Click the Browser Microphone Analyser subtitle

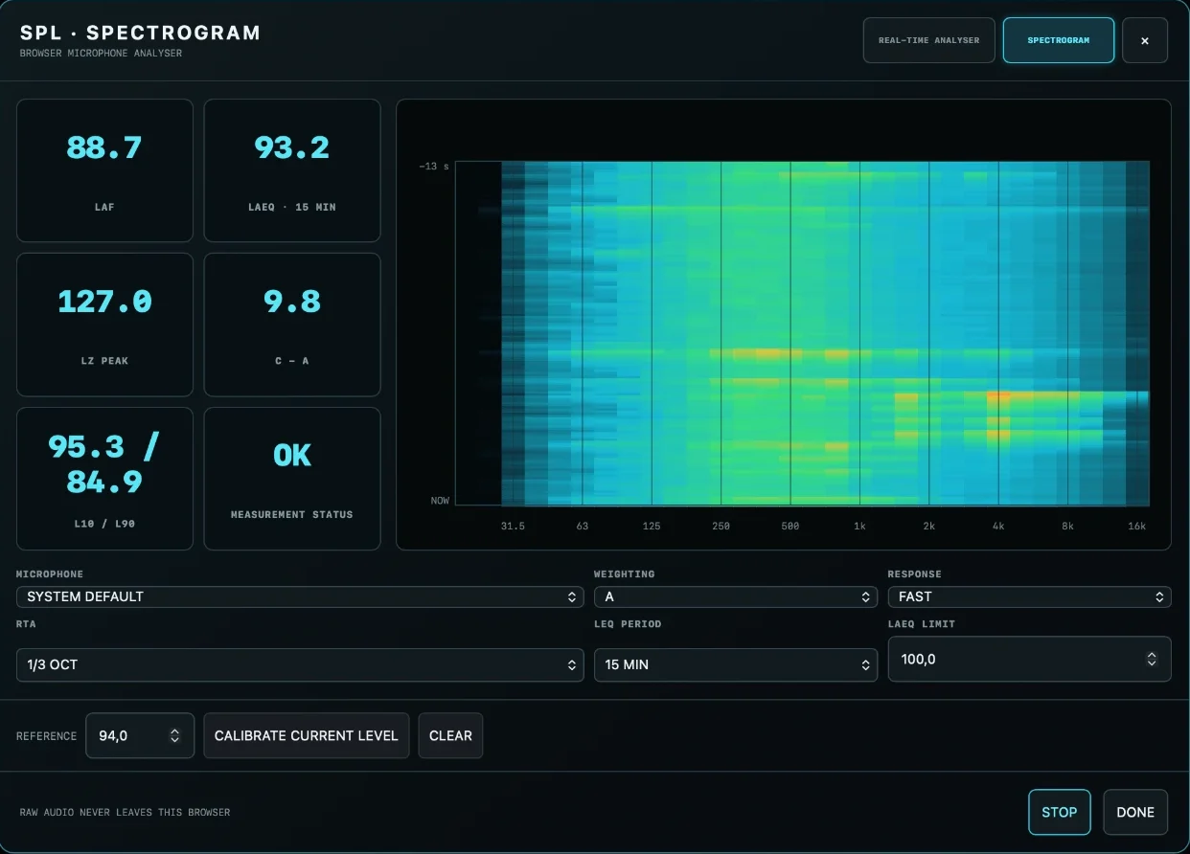click(x=101, y=54)
